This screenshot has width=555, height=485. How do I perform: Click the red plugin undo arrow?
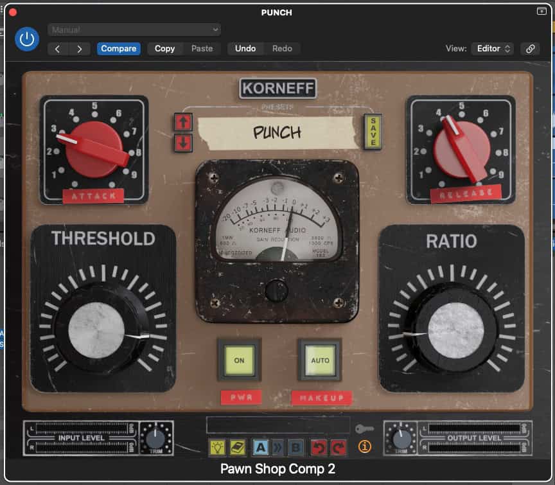(319, 448)
